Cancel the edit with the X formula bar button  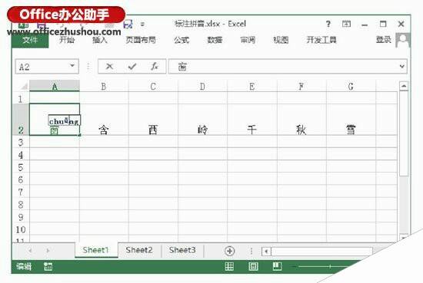tap(109, 66)
